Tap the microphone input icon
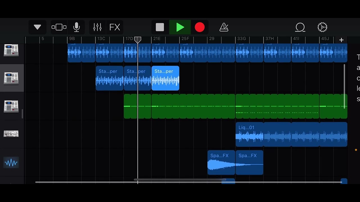Screen dimensions: 360x202 [x=76, y=27]
